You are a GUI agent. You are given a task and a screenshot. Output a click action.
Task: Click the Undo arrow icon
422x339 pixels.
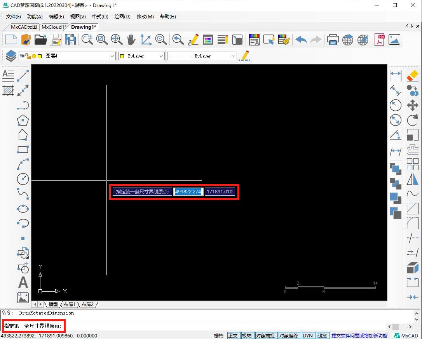(301, 40)
